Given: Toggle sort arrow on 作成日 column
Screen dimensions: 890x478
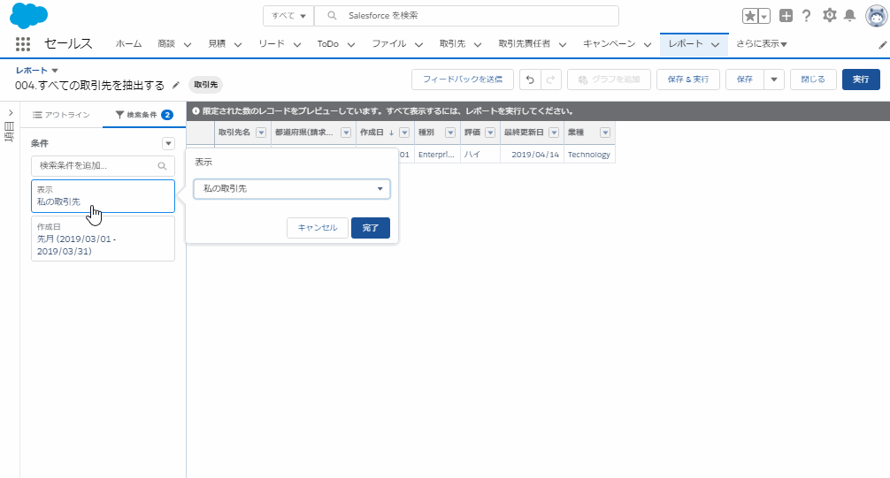Looking at the screenshot, I should [391, 133].
